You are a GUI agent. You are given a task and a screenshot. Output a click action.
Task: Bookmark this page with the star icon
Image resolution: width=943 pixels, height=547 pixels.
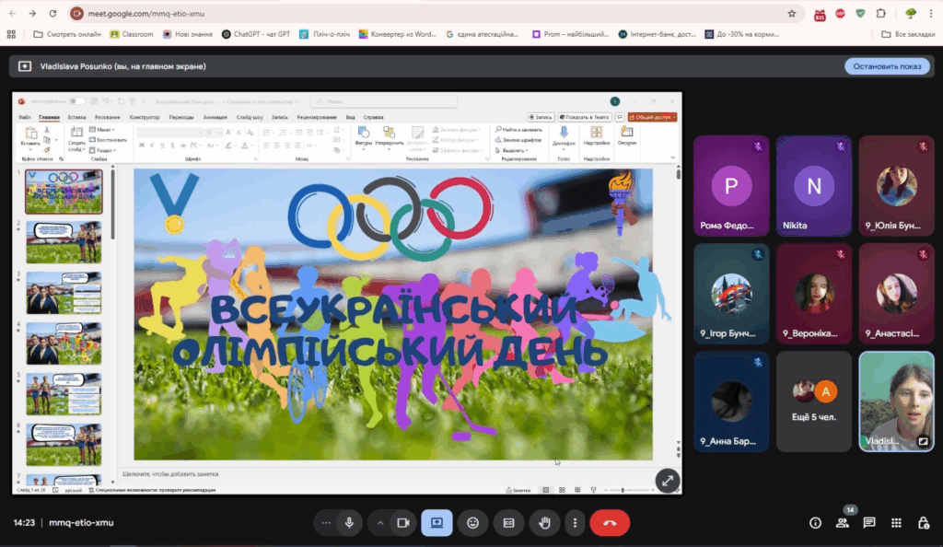coord(792,13)
